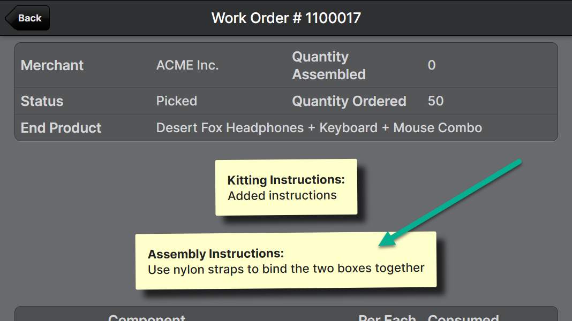The image size is (572, 321).
Task: Select the Quantity Assembled label
Action: tap(328, 65)
